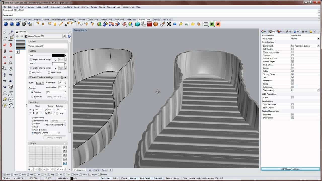Image resolution: width=322 pixels, height=181 pixels.
Task: Open the Display mode Shaded dropdown
Action: [x=318, y=39]
